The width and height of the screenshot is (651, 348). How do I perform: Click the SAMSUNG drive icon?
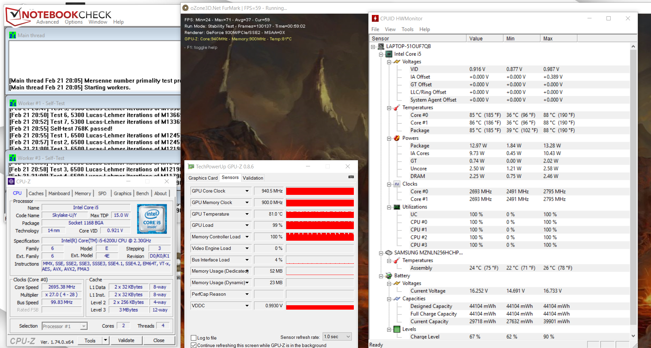coord(389,253)
